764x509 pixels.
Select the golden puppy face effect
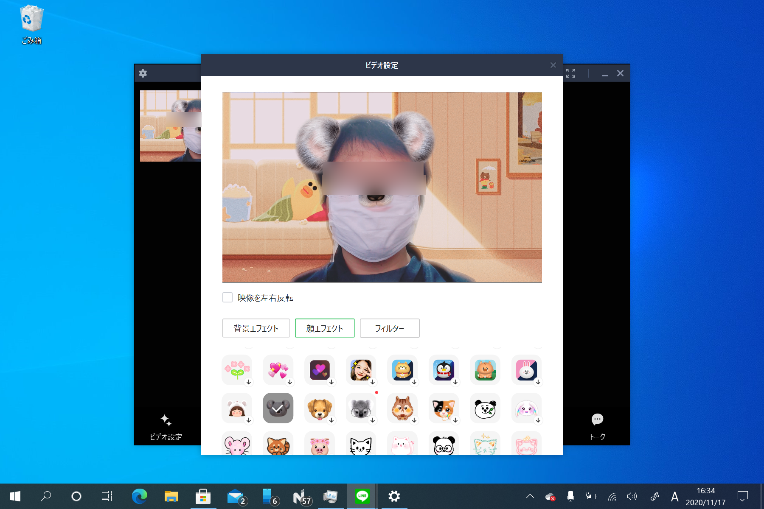(x=320, y=408)
